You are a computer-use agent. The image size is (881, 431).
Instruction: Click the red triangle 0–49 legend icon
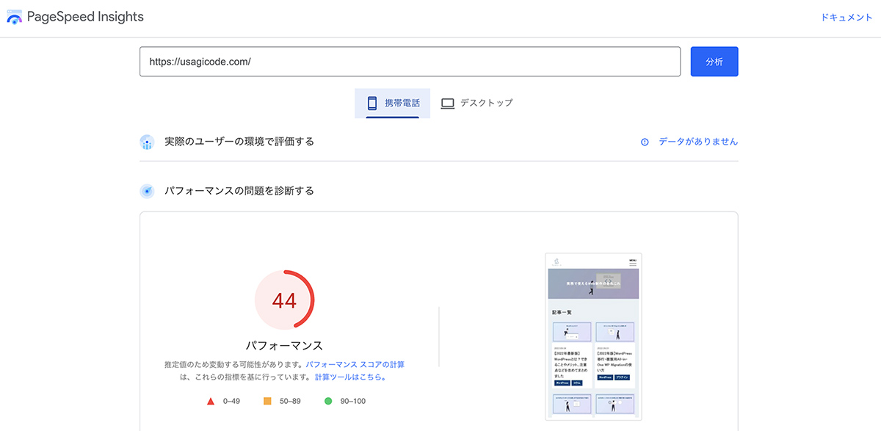pyautogui.click(x=210, y=401)
